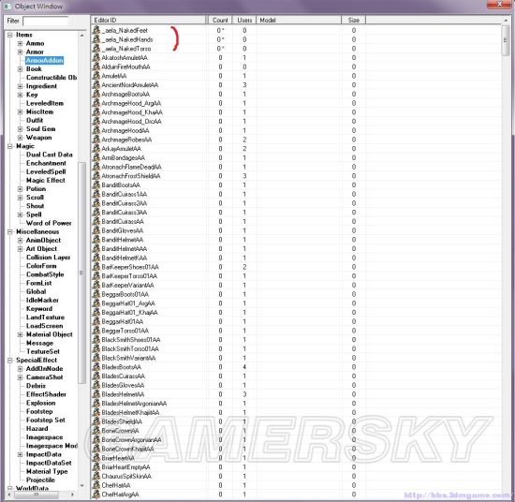Click the Model column header
Image resolution: width=515 pixels, height=502 pixels.
(299, 20)
